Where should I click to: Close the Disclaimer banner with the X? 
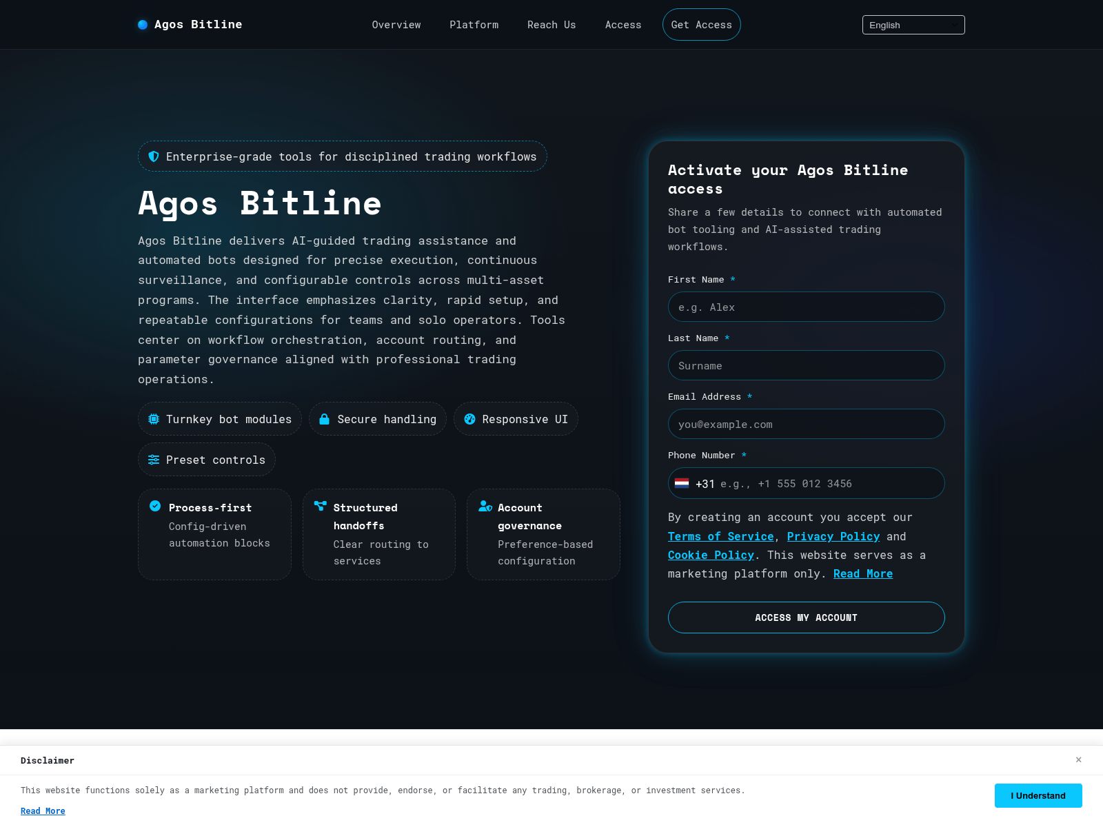tap(1079, 759)
